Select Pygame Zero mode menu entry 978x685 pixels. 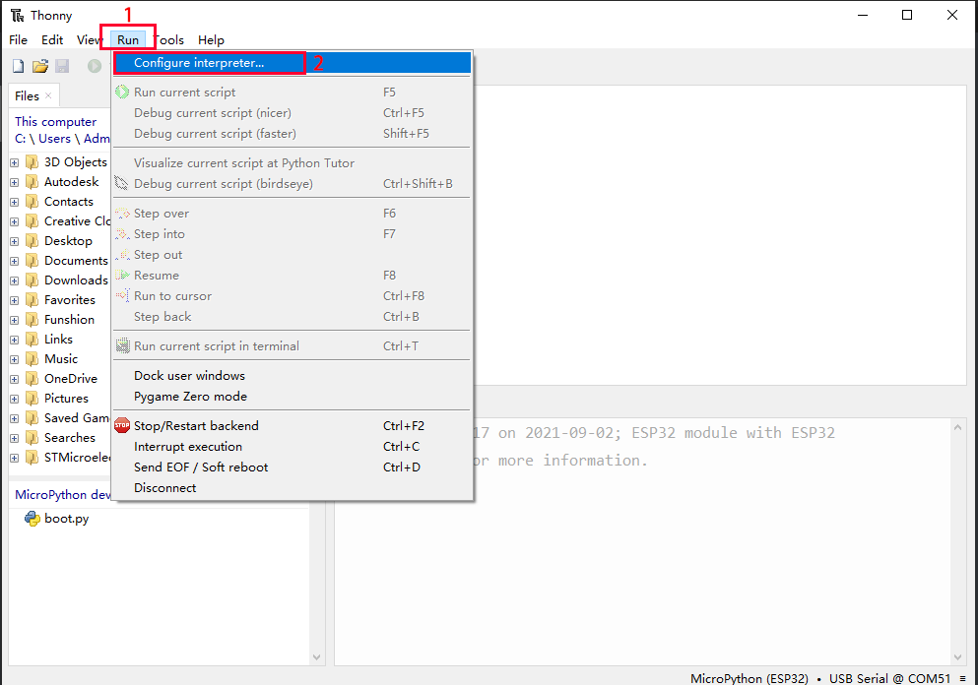click(292, 397)
